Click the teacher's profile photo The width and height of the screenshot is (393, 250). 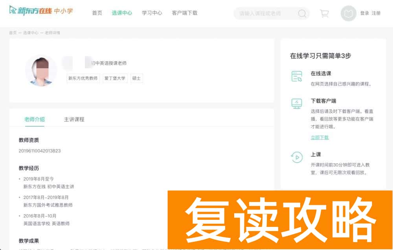[41, 71]
